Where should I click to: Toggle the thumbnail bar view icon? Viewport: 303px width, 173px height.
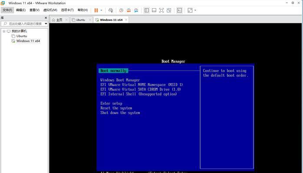[154, 10]
